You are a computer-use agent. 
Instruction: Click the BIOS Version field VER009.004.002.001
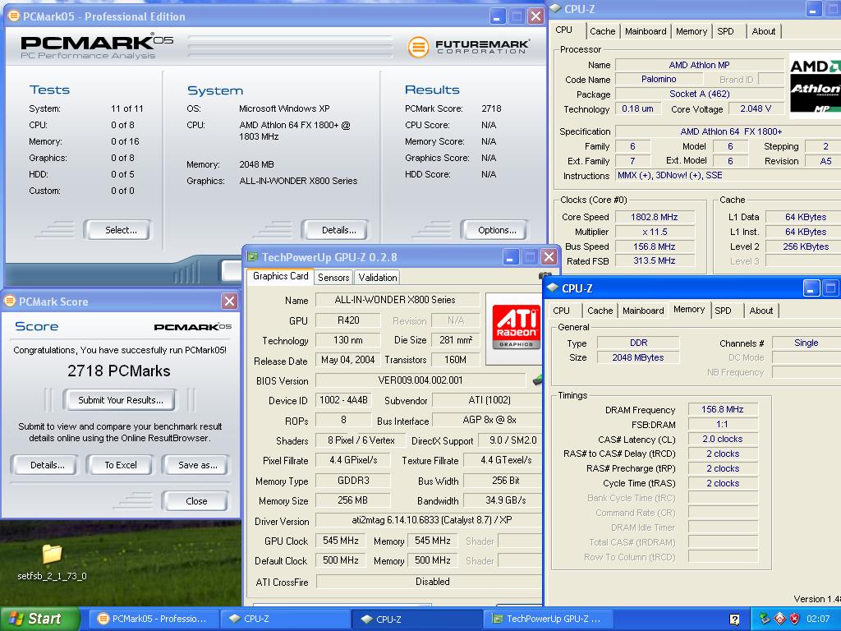[420, 380]
